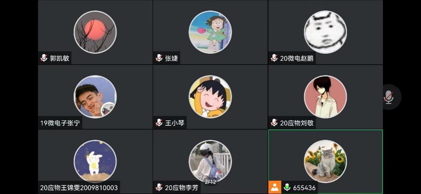The image size is (421, 194).
Task: Select the photo avatar of 19微电子张宁
Action: coord(95,97)
